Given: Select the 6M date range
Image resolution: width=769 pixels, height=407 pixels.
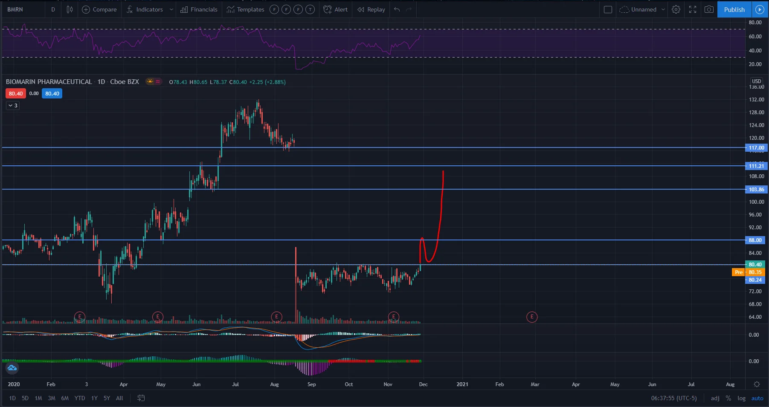Looking at the screenshot, I should pyautogui.click(x=65, y=398).
